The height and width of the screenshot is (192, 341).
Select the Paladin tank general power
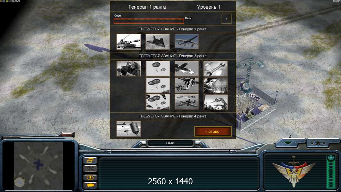(129, 42)
